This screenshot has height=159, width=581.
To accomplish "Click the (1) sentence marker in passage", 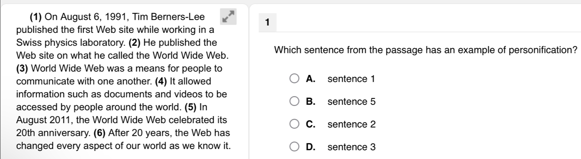I will pos(37,17).
